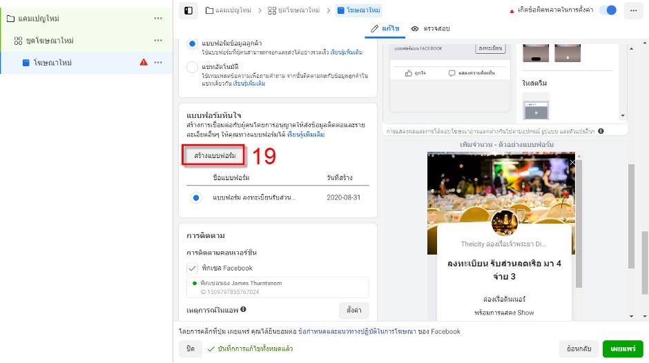
Task: Select the แบบฟอร์ม ลงทะเบียนรับส่วน... form radio button
Action: pos(196,197)
